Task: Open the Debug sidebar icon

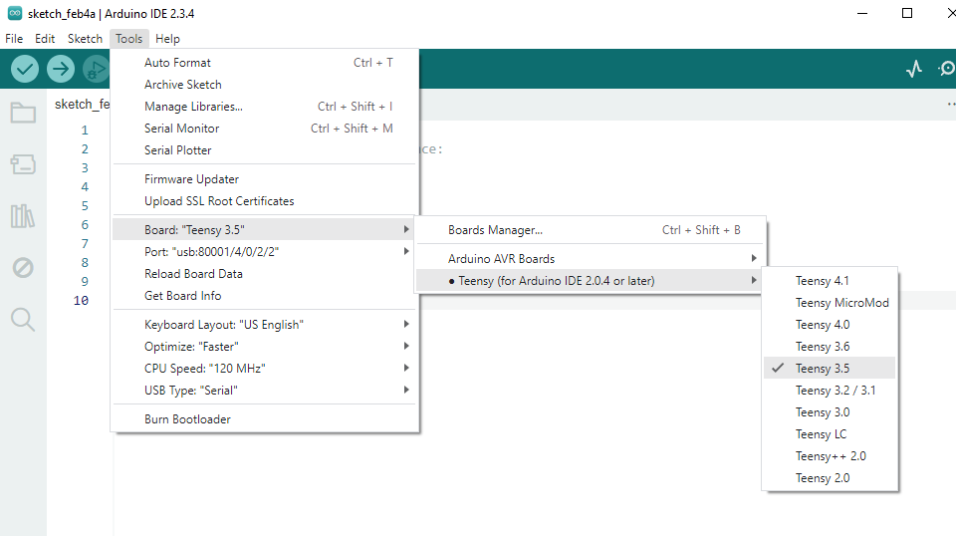Action: 23,268
